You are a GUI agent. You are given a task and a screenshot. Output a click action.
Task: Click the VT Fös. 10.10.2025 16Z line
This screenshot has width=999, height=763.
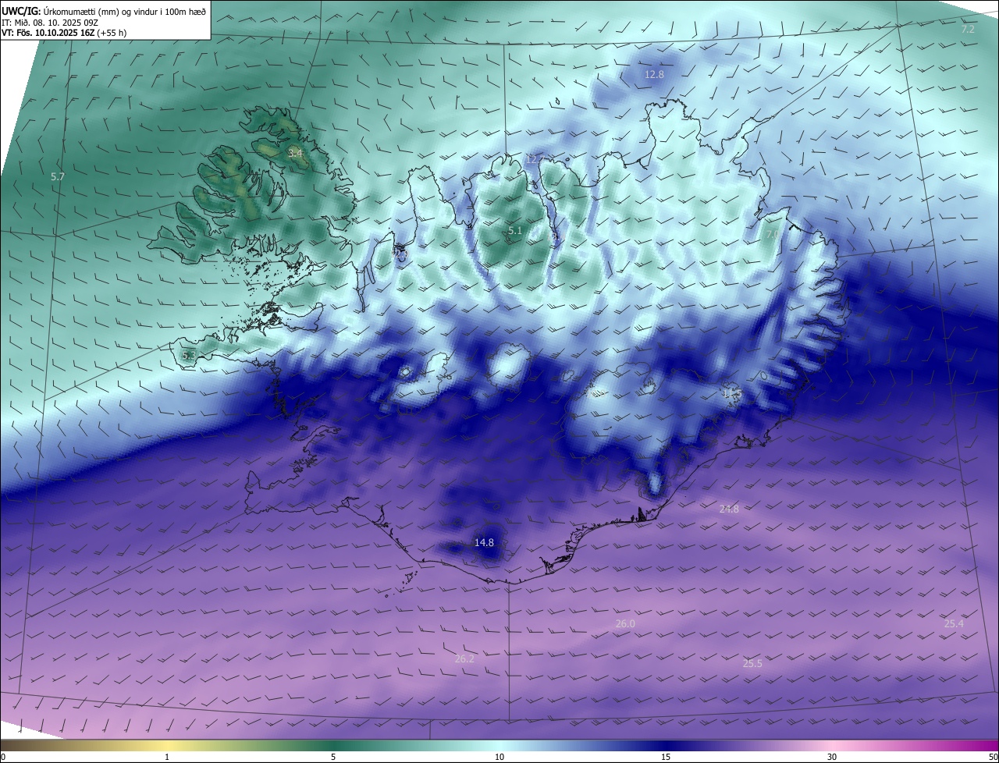coord(64,34)
